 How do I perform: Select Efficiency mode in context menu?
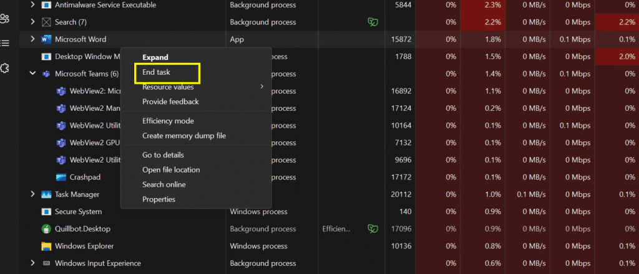pyautogui.click(x=168, y=121)
